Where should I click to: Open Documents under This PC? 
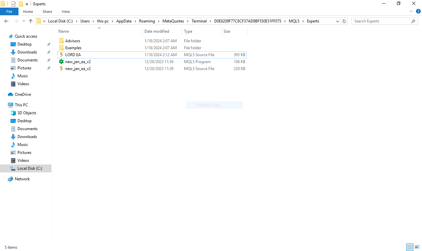point(27,129)
